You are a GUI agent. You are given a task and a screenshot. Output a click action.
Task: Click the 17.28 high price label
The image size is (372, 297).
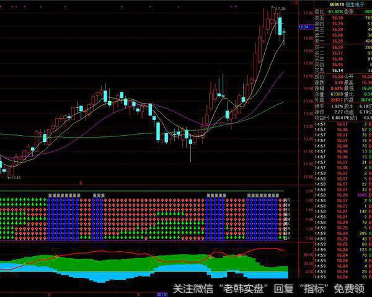[281, 9]
